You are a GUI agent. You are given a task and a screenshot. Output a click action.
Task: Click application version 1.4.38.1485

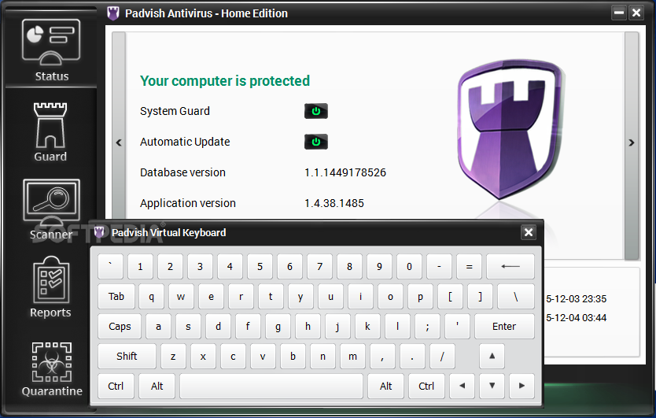click(334, 203)
